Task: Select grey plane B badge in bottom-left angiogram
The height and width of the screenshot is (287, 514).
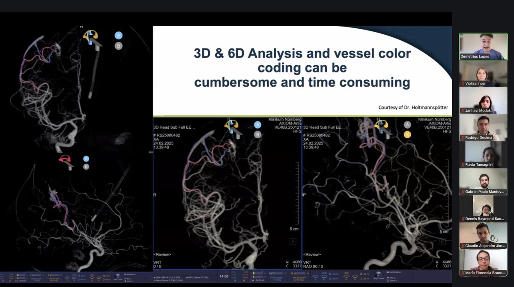Action: (86, 167)
